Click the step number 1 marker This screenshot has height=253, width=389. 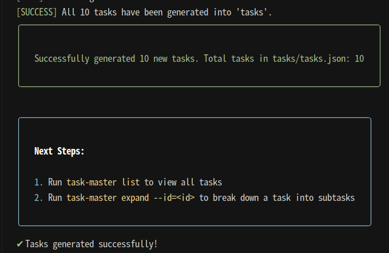pyautogui.click(x=38, y=182)
